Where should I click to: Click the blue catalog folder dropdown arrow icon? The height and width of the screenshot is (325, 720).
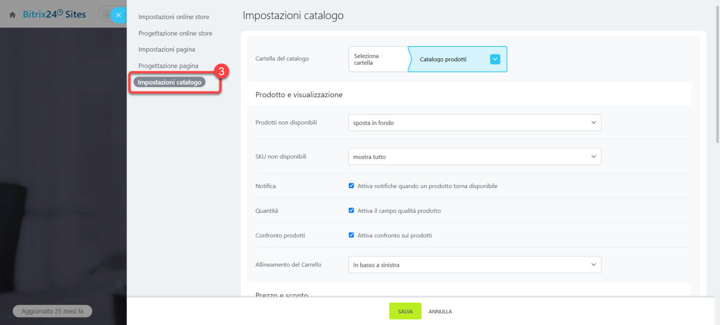tap(495, 59)
